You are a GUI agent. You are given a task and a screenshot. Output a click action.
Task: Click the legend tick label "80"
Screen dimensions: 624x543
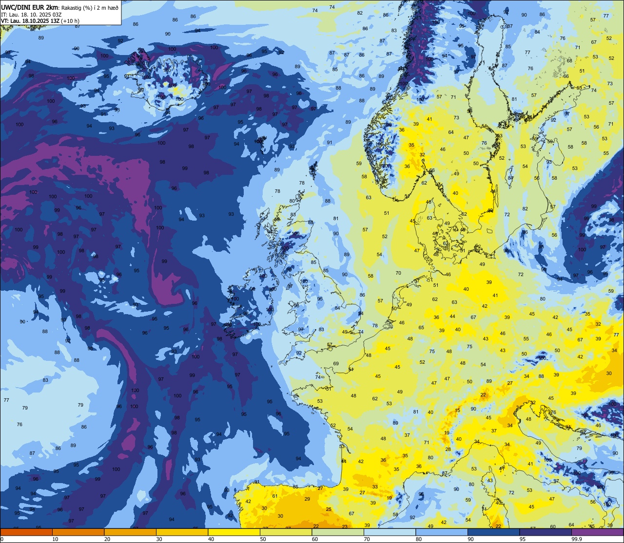pos(419,539)
